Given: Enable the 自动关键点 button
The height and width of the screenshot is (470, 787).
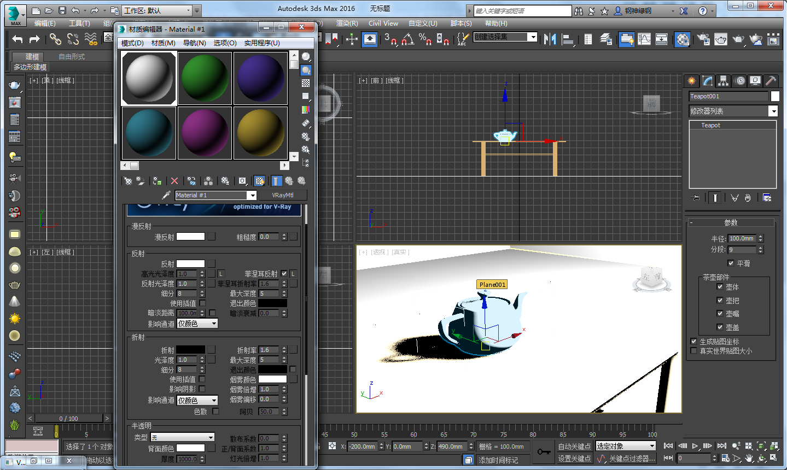Looking at the screenshot, I should click(574, 446).
